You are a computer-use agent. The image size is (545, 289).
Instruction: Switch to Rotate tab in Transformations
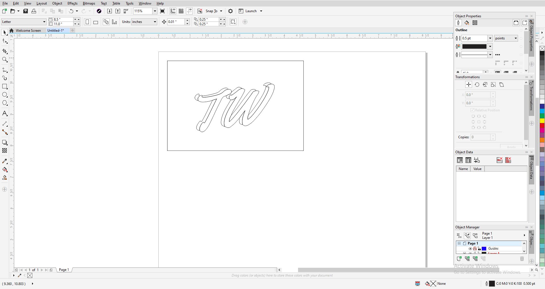[477, 84]
